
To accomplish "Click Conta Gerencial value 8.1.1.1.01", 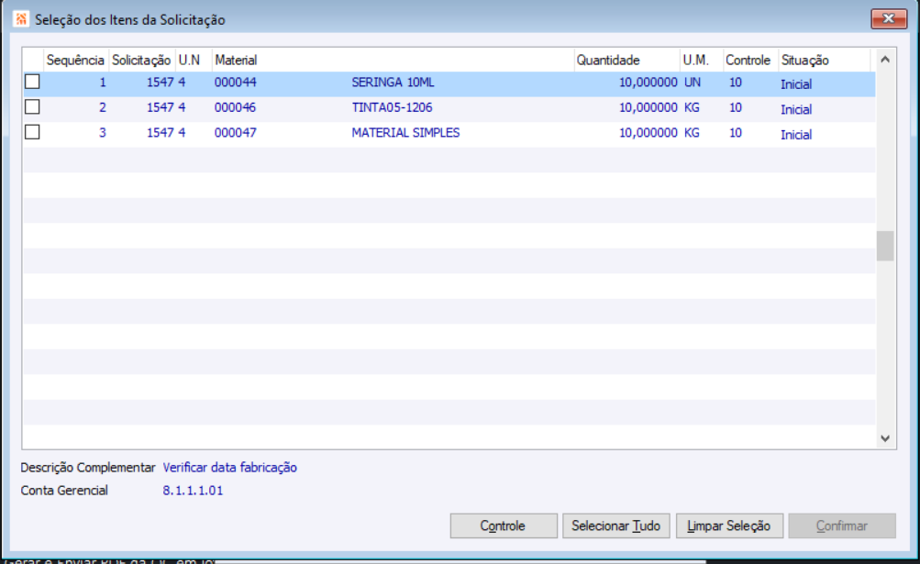I will [193, 491].
